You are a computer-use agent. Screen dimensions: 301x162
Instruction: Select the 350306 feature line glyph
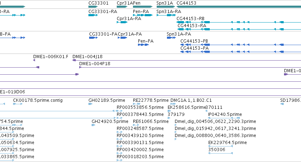tap(221, 153)
